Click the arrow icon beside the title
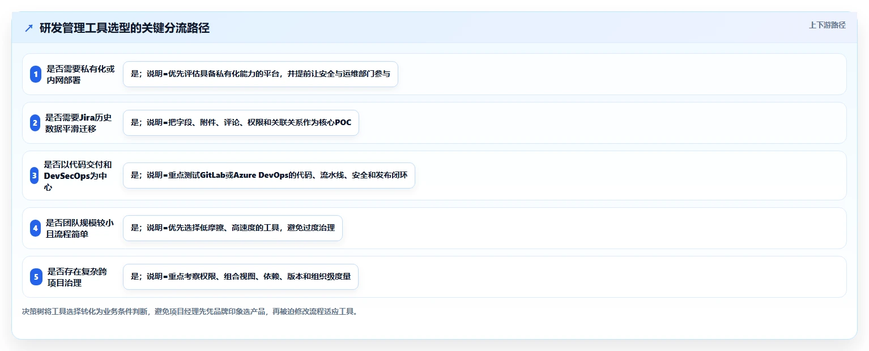The height and width of the screenshot is (351, 869). coord(29,28)
